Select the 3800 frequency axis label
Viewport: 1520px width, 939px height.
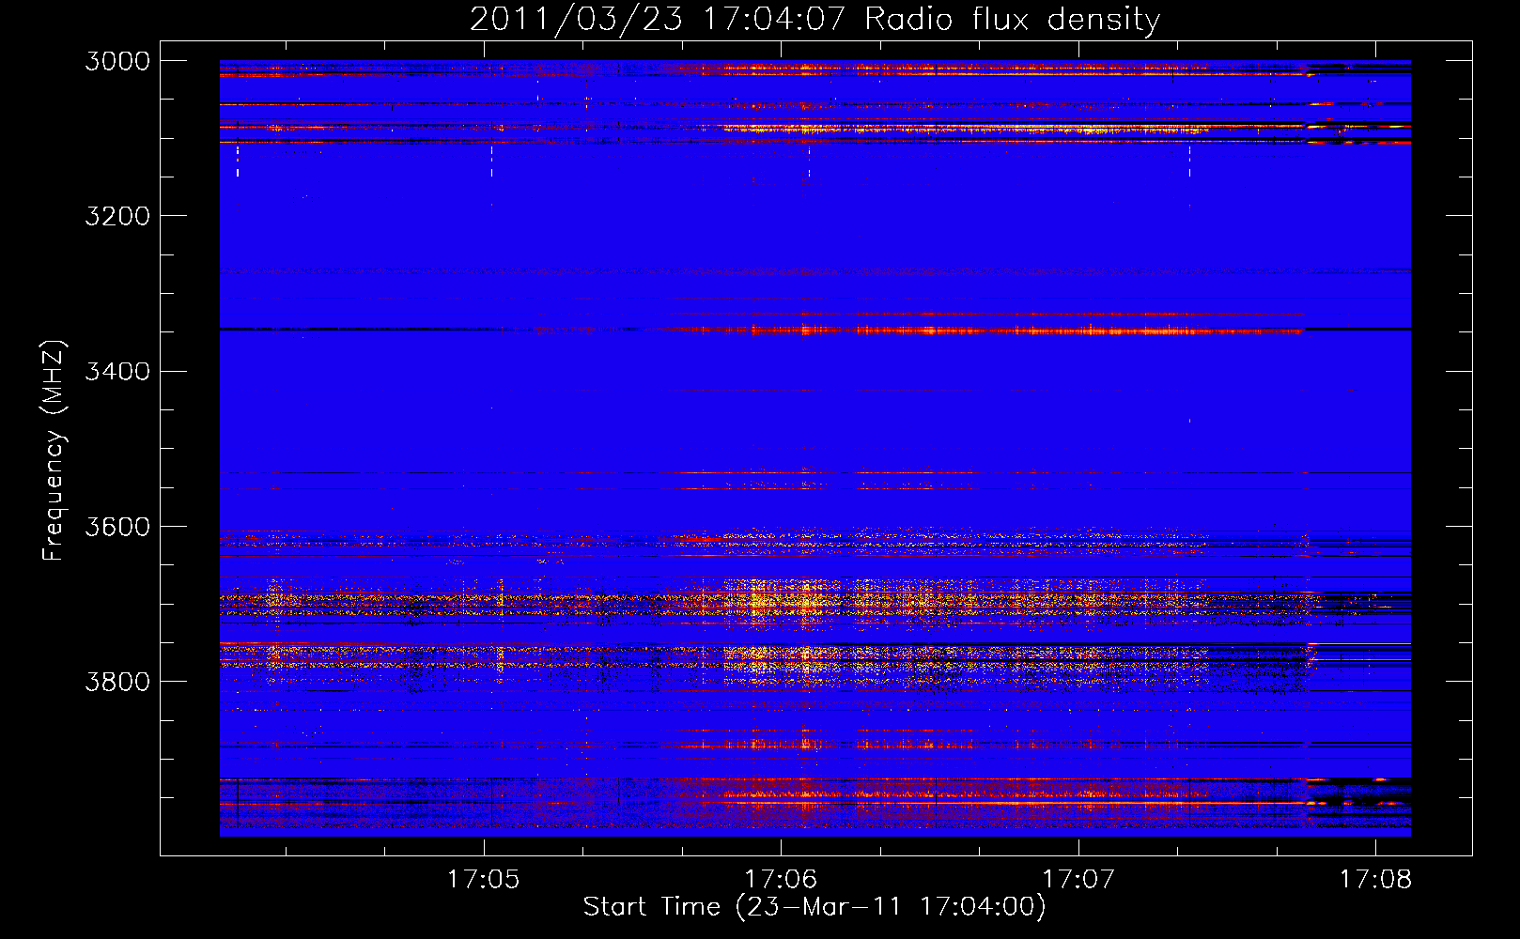(117, 681)
